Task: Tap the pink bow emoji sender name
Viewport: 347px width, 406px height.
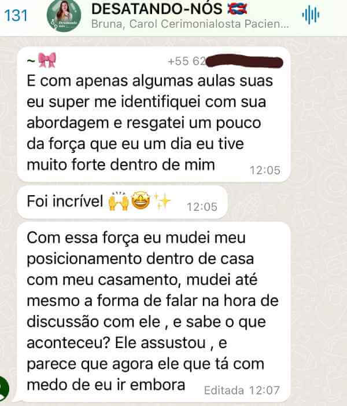Action: click(x=42, y=60)
